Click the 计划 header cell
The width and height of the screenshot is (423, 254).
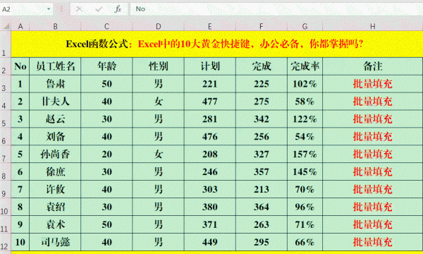click(210, 66)
